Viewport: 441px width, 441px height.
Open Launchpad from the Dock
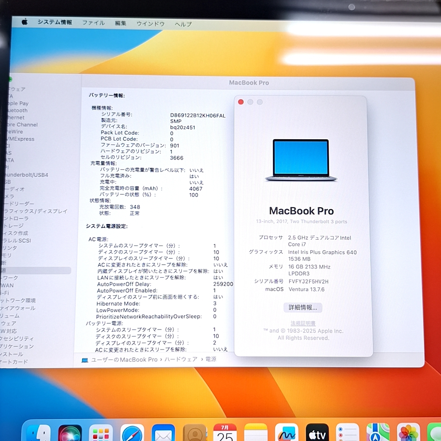click(x=101, y=433)
